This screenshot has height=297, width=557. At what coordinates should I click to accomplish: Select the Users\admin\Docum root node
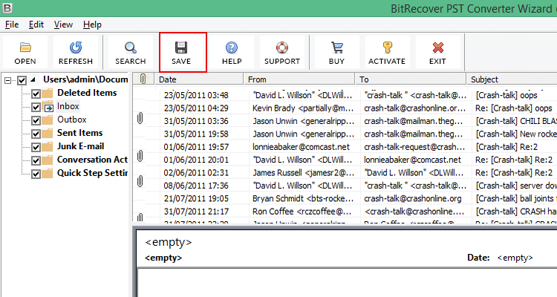[x=85, y=79]
